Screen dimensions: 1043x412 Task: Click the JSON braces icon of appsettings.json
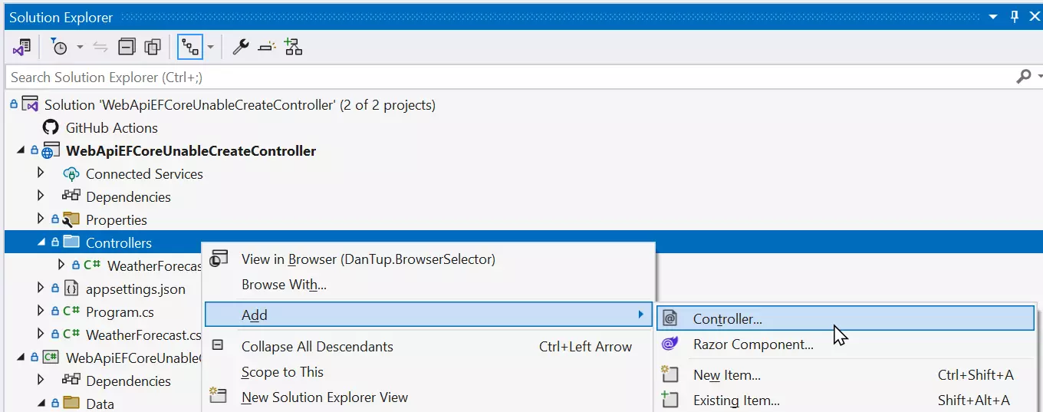[x=71, y=288]
